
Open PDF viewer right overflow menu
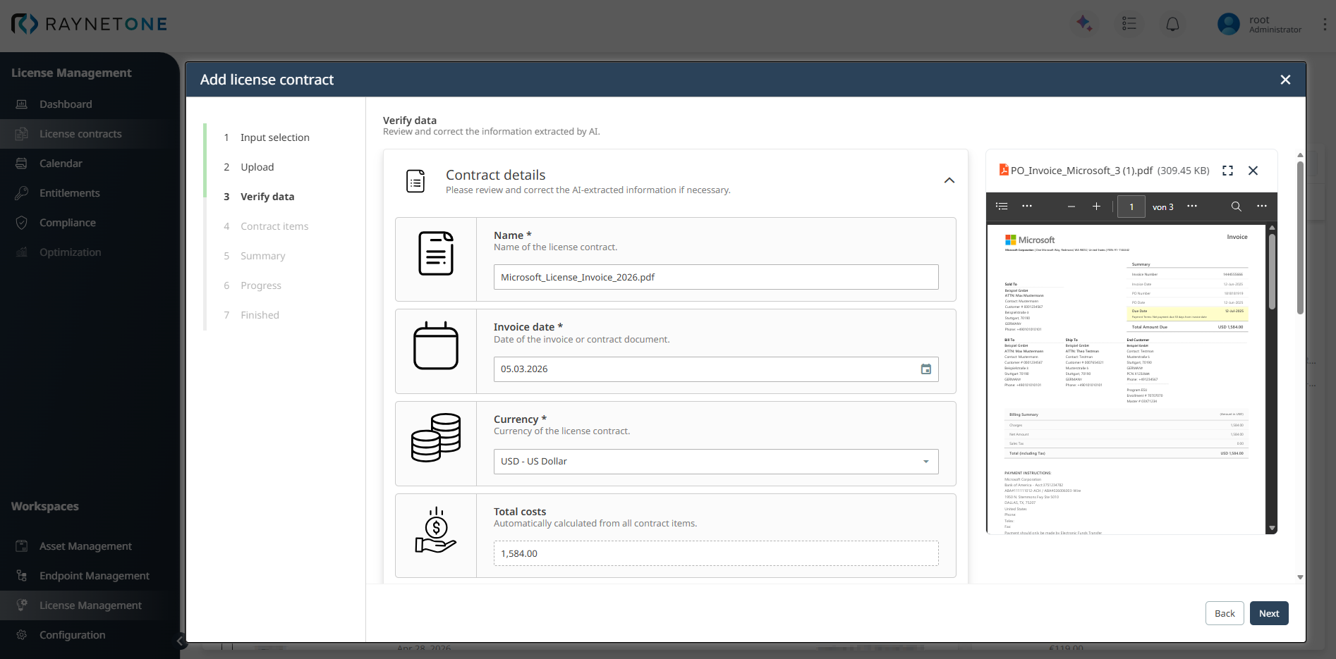[1262, 207]
